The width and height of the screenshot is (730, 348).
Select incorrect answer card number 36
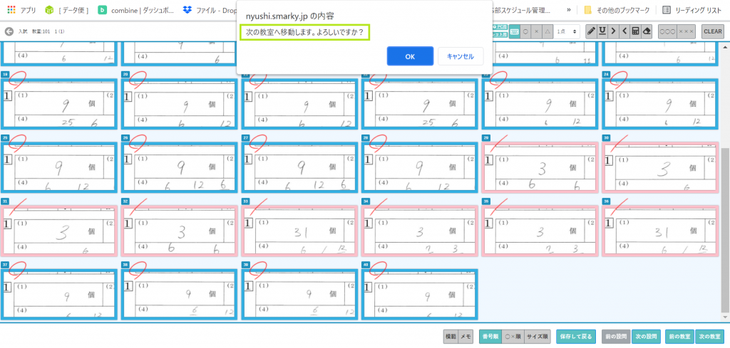point(660,231)
